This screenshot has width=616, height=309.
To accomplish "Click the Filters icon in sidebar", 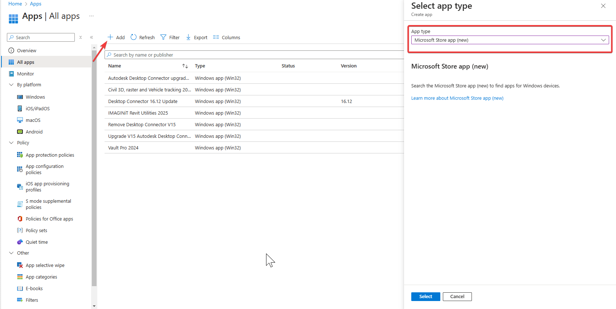I will (x=20, y=300).
